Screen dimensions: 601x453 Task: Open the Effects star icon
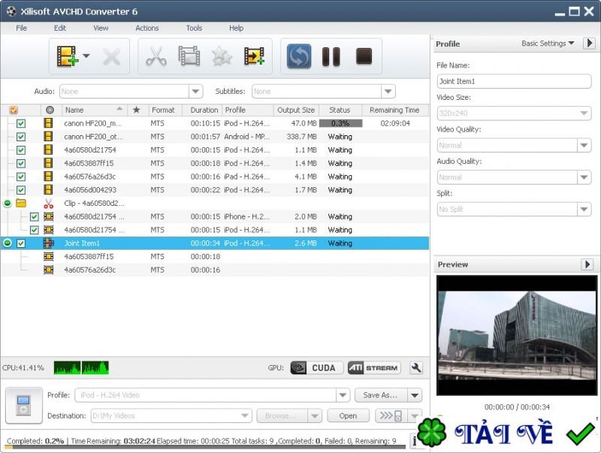point(222,56)
